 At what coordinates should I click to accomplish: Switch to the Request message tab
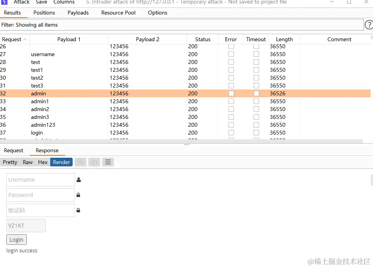tap(14, 151)
